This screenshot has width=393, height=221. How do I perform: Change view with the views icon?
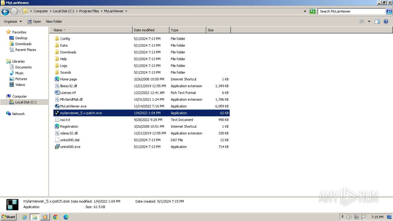point(362,21)
